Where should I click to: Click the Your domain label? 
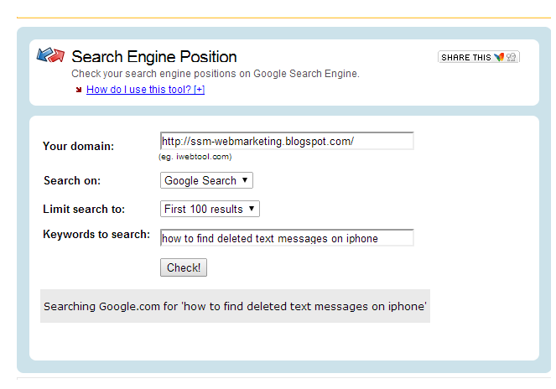click(x=78, y=146)
